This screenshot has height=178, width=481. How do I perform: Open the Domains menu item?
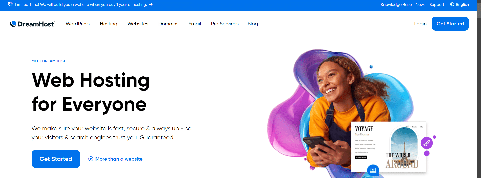pyautogui.click(x=168, y=24)
